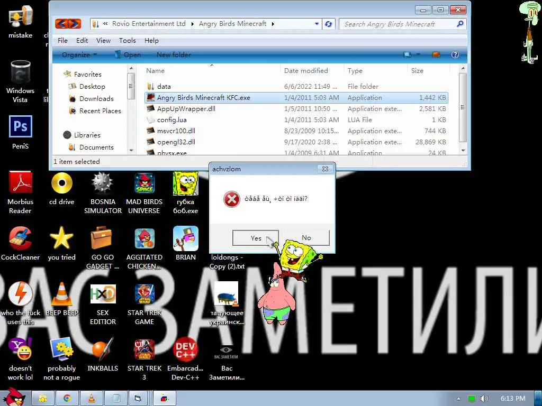The image size is (542, 406).
Task: Launch the BEEP BEEP cone icon
Action: pos(62,299)
